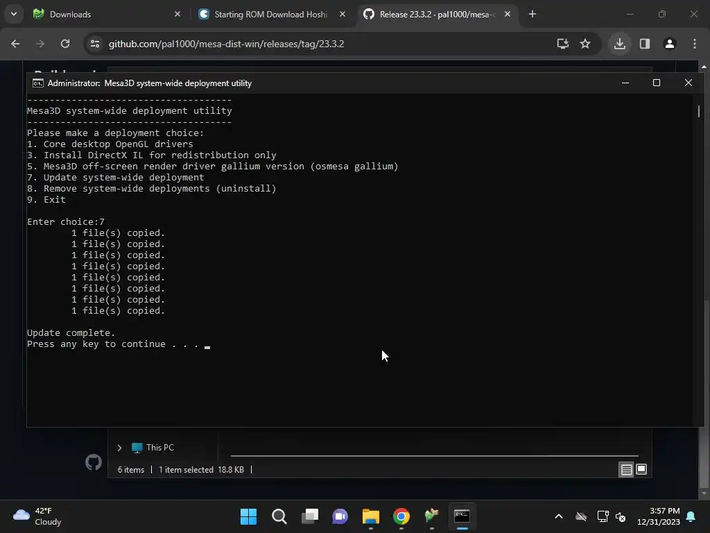Open Chrome profile menu
The width and height of the screenshot is (710, 533).
click(670, 44)
